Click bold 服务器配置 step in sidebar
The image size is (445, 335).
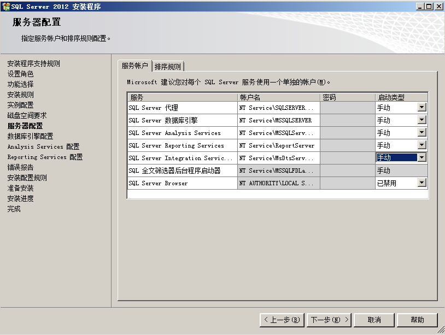(25, 126)
